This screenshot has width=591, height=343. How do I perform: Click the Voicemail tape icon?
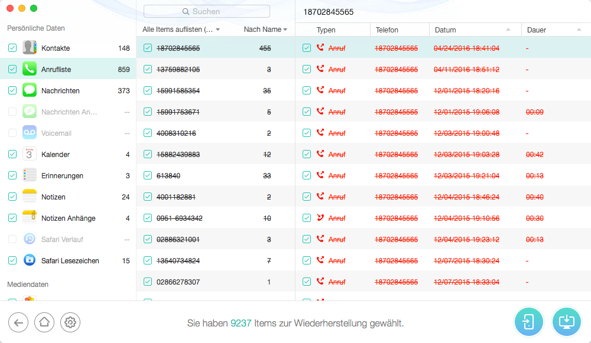pos(30,133)
